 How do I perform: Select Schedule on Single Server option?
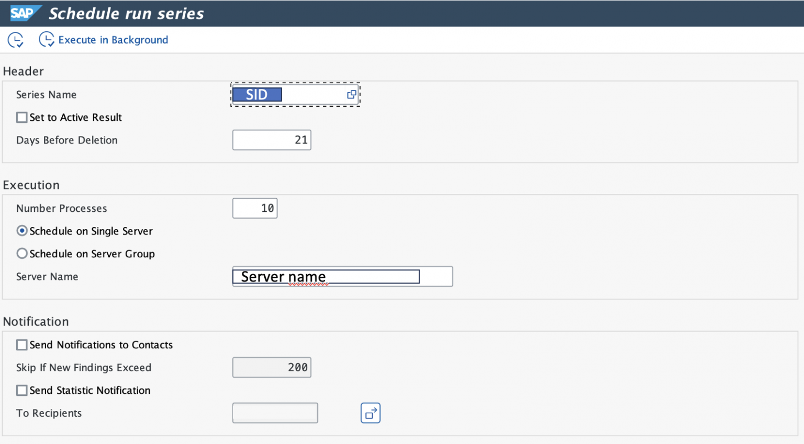click(x=22, y=231)
